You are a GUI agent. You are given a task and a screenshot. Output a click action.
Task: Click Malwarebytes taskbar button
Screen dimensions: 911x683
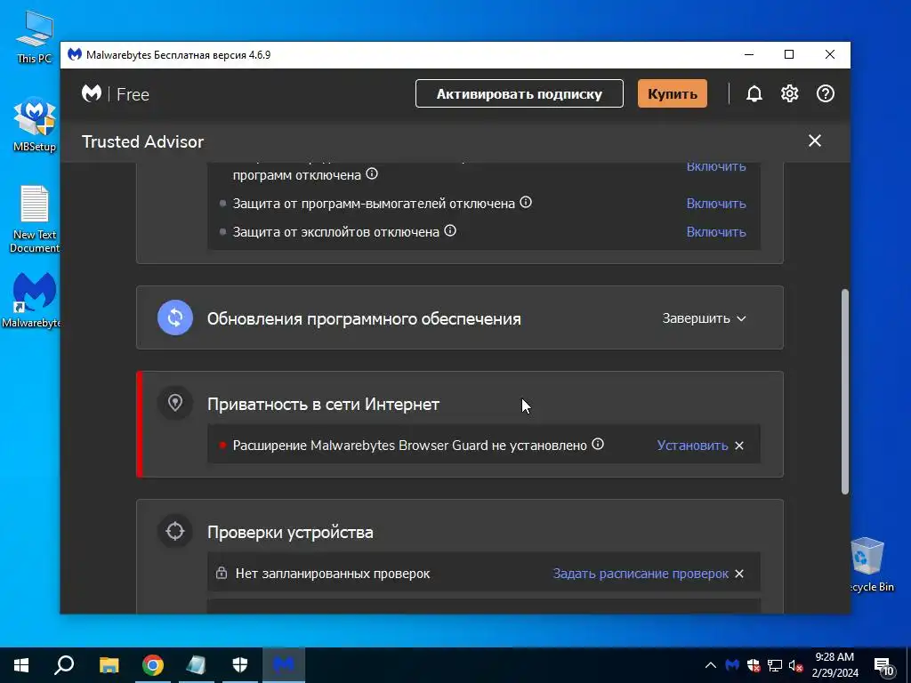click(x=284, y=665)
